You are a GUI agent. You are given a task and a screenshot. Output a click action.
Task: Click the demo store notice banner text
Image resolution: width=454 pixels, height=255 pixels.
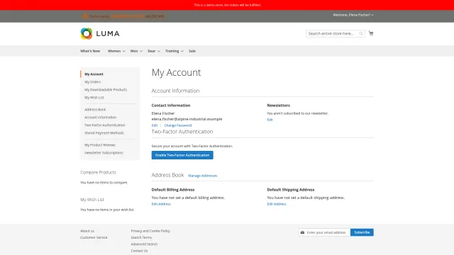point(227,5)
